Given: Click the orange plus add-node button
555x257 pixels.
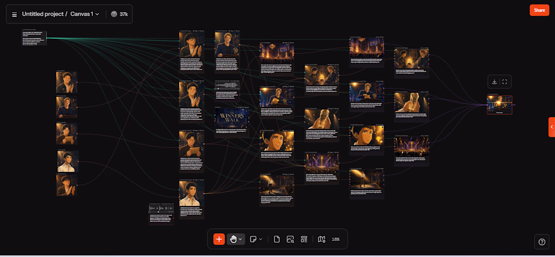Looking at the screenshot, I should coord(219,239).
